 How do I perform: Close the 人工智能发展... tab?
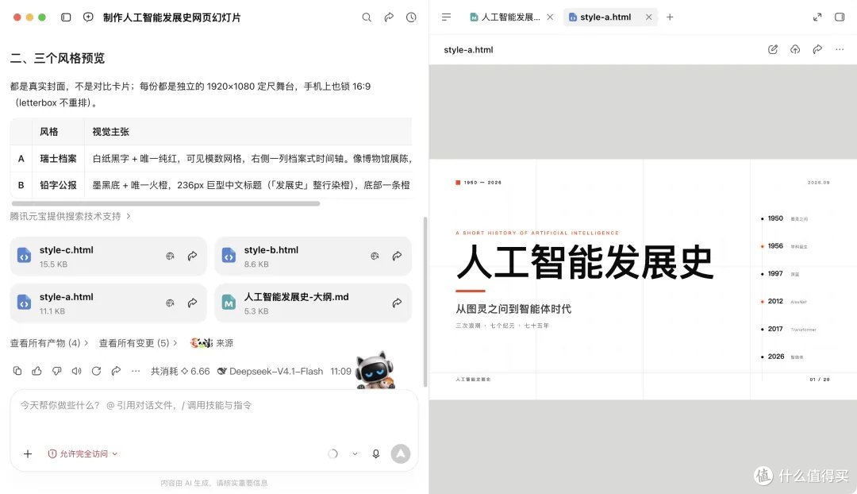tap(551, 17)
